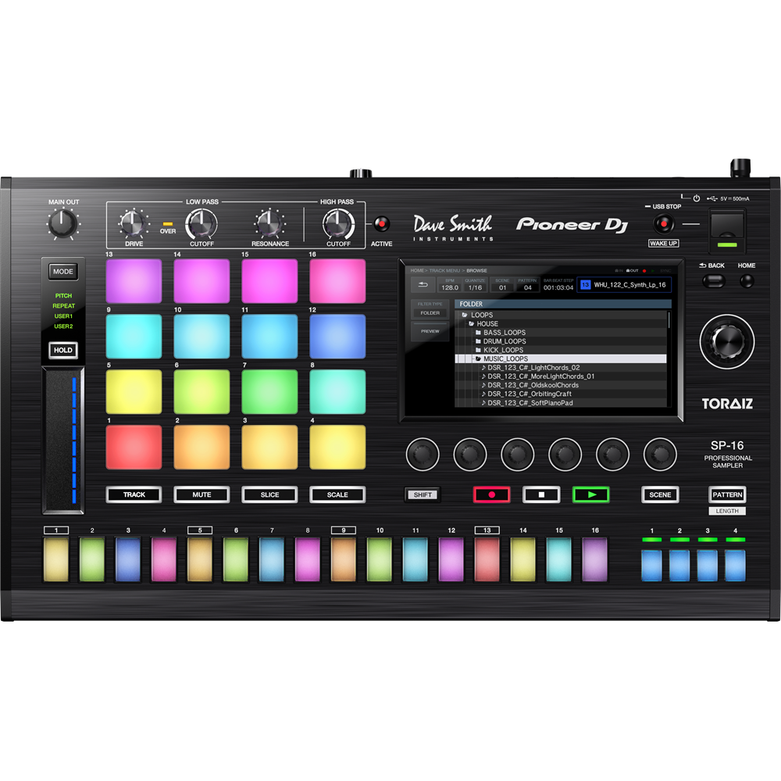
Task: Push the MODE button above PITCH
Action: [x=63, y=272]
